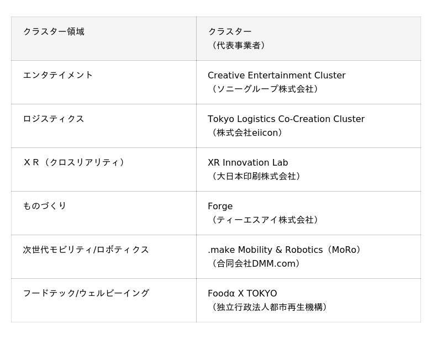Click Foodα X TOKYO text

pos(242,293)
